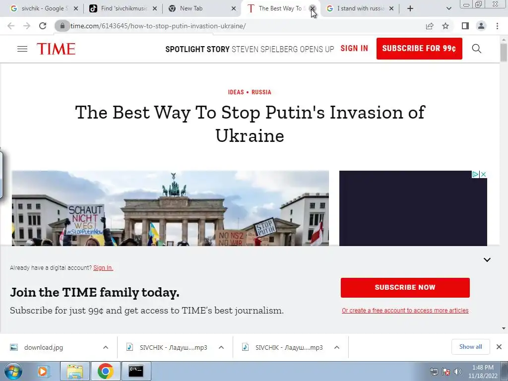Expand the tab search dropdown arrow
The image size is (508, 381).
click(x=448, y=8)
